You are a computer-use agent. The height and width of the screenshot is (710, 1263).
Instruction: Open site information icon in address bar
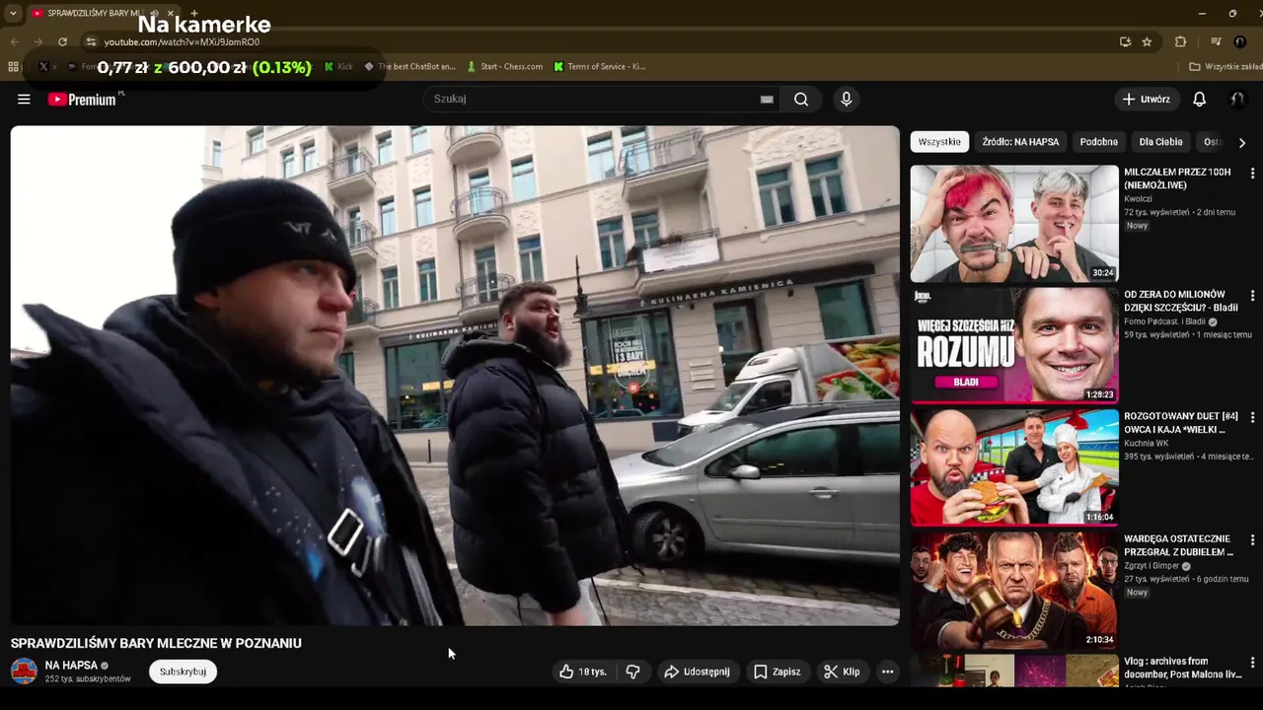tap(91, 41)
